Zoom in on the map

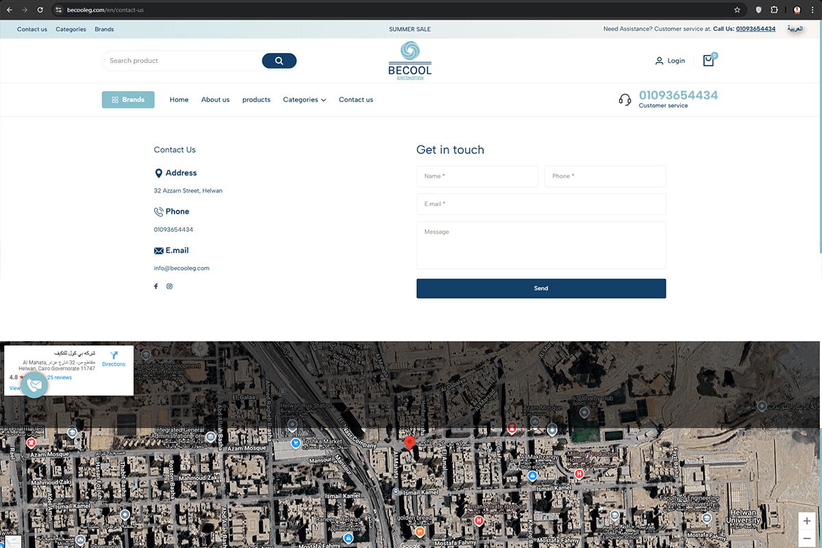(x=807, y=521)
